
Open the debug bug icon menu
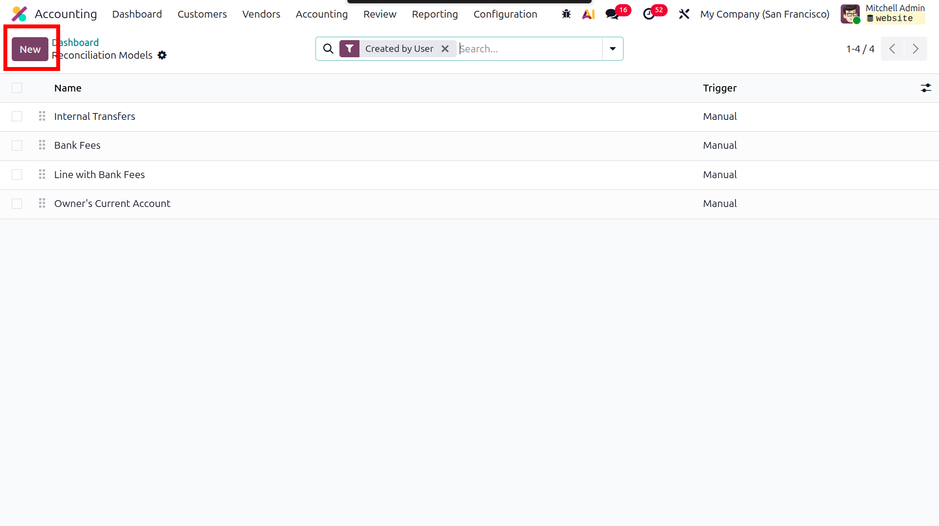click(566, 14)
